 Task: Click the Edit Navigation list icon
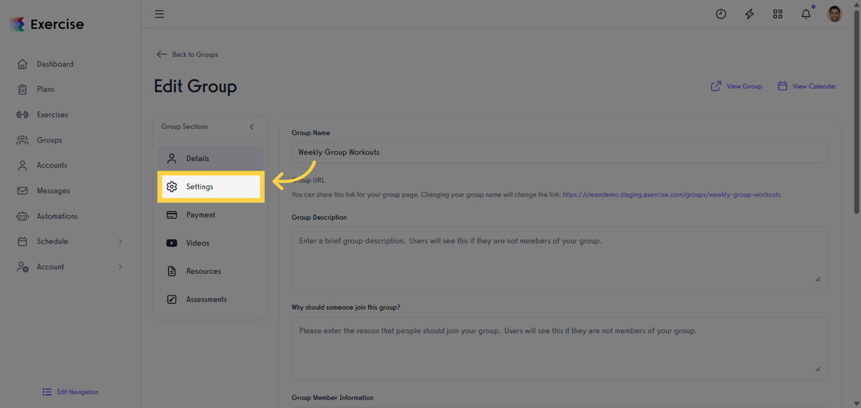[47, 392]
